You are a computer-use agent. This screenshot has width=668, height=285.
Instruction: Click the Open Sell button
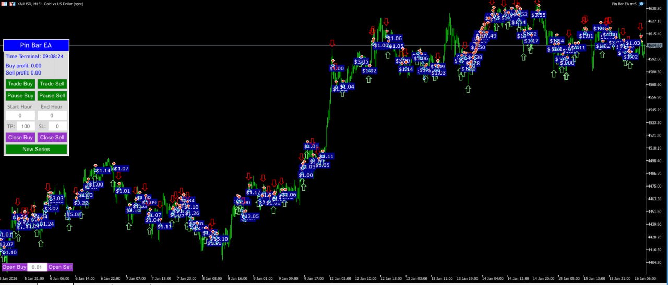coord(60,267)
